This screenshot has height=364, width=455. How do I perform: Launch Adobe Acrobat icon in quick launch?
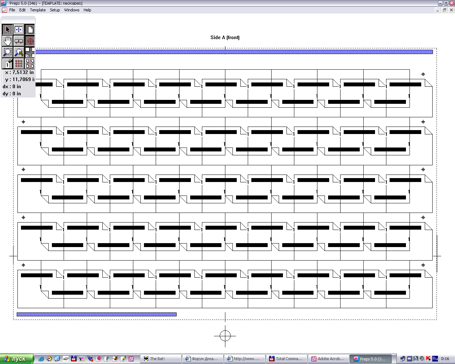131,359
